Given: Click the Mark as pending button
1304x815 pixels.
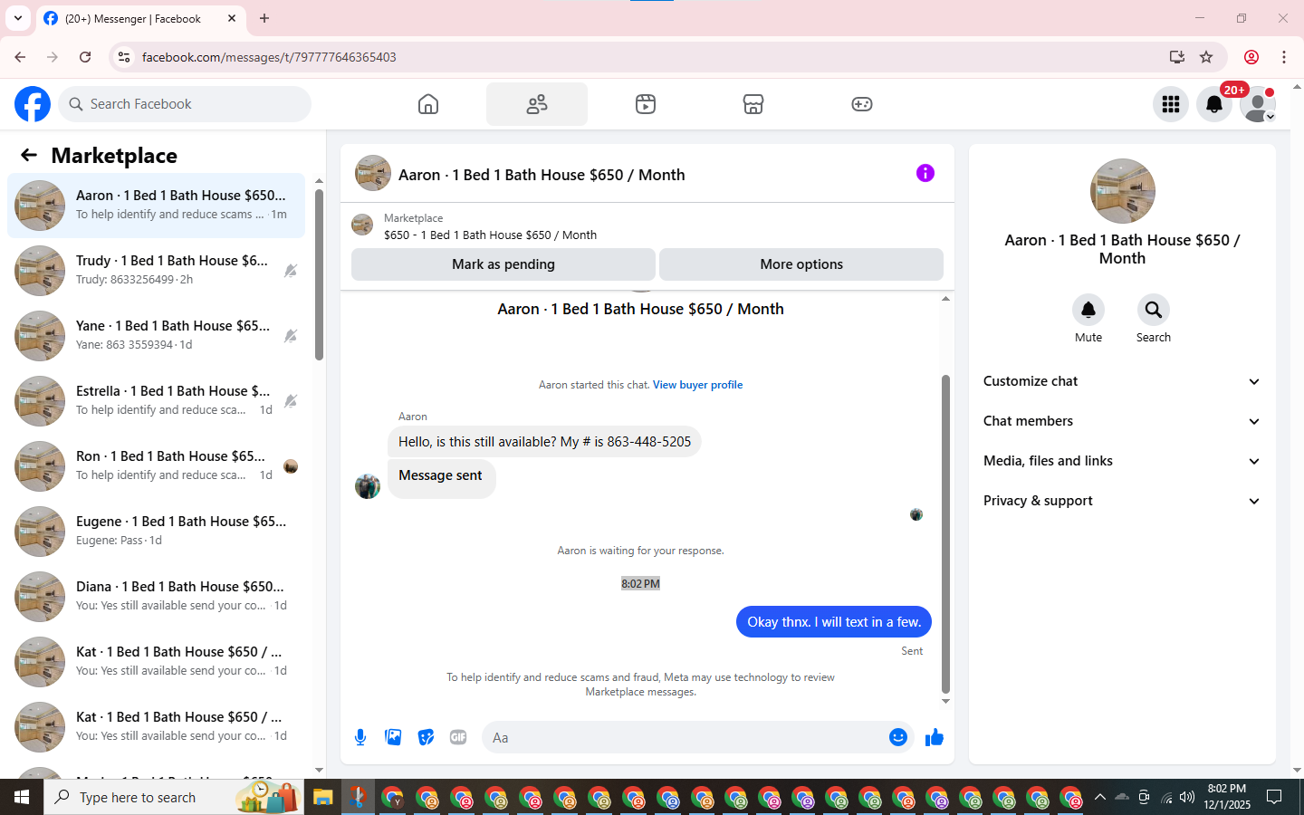Looking at the screenshot, I should pyautogui.click(x=503, y=264).
